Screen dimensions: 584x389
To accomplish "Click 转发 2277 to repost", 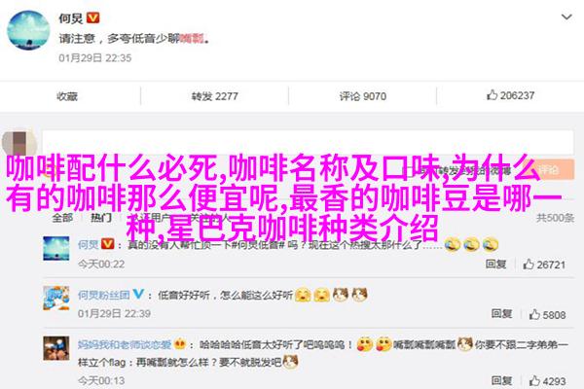I will point(214,96).
